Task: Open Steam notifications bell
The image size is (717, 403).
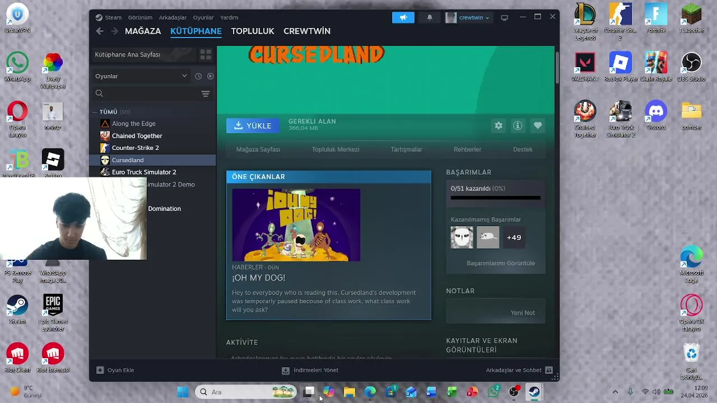Action: 430,17
